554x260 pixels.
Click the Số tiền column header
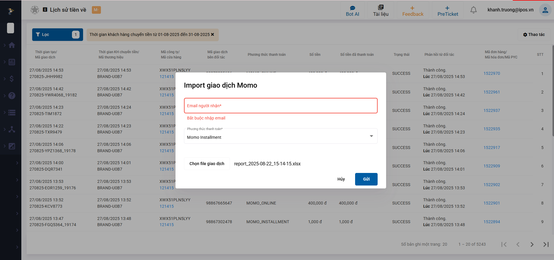coord(315,55)
